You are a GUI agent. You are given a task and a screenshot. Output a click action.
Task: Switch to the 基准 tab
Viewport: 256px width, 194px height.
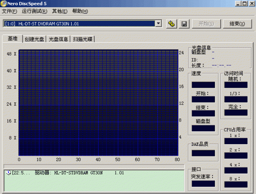pos(12,39)
